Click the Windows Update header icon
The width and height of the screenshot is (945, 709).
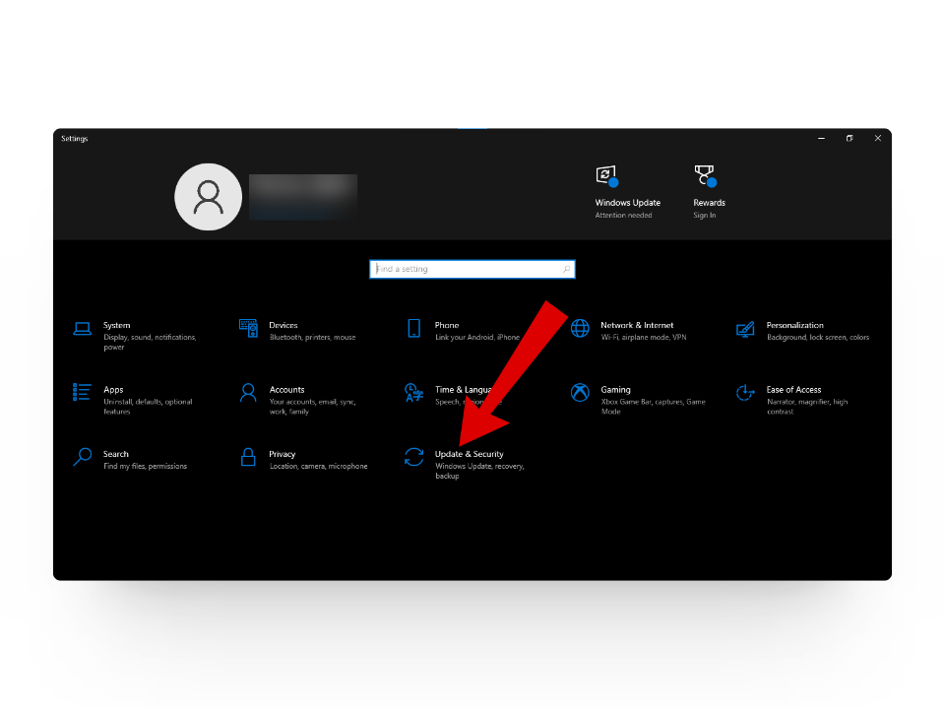click(x=607, y=176)
